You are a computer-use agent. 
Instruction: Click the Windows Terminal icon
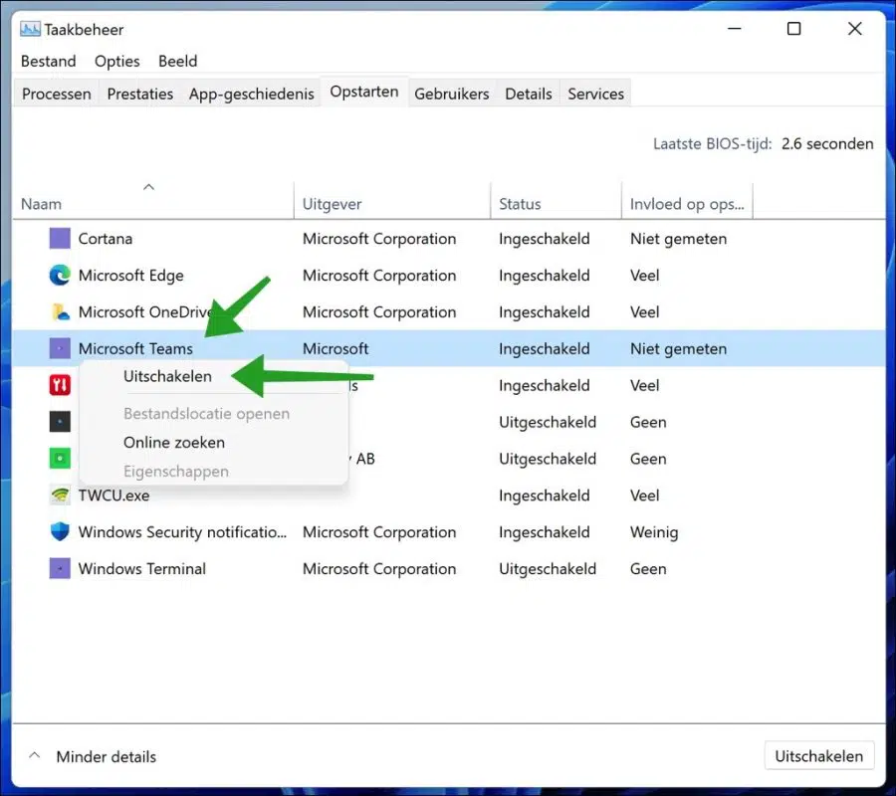[60, 569]
